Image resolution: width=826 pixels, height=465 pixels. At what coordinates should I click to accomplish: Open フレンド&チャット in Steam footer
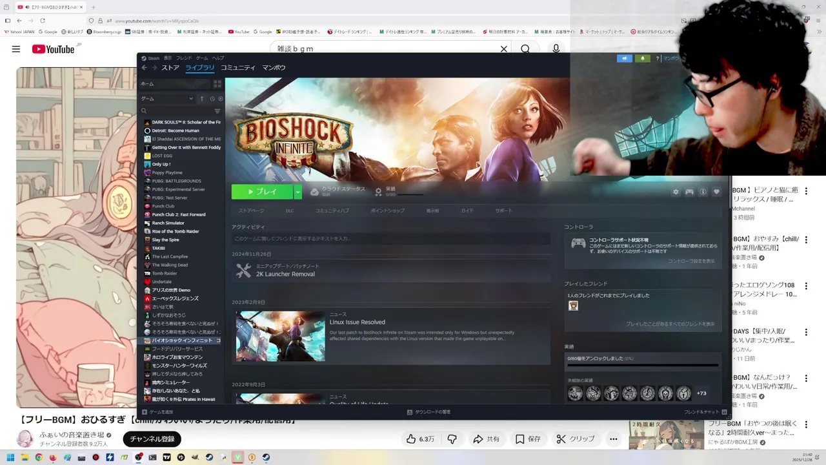705,412
